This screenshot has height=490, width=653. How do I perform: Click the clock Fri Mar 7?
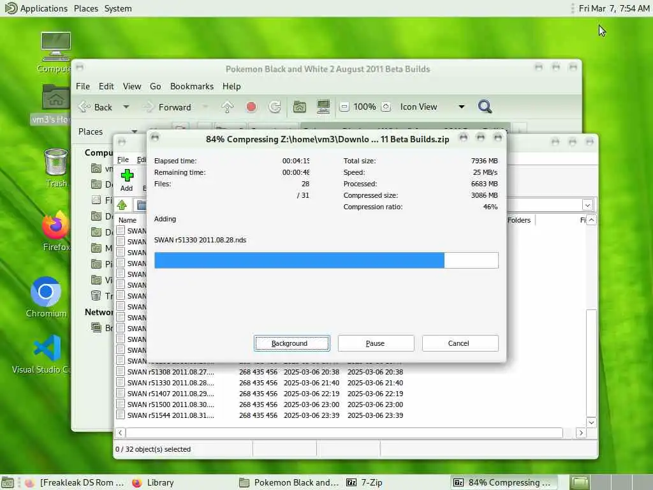tap(614, 8)
